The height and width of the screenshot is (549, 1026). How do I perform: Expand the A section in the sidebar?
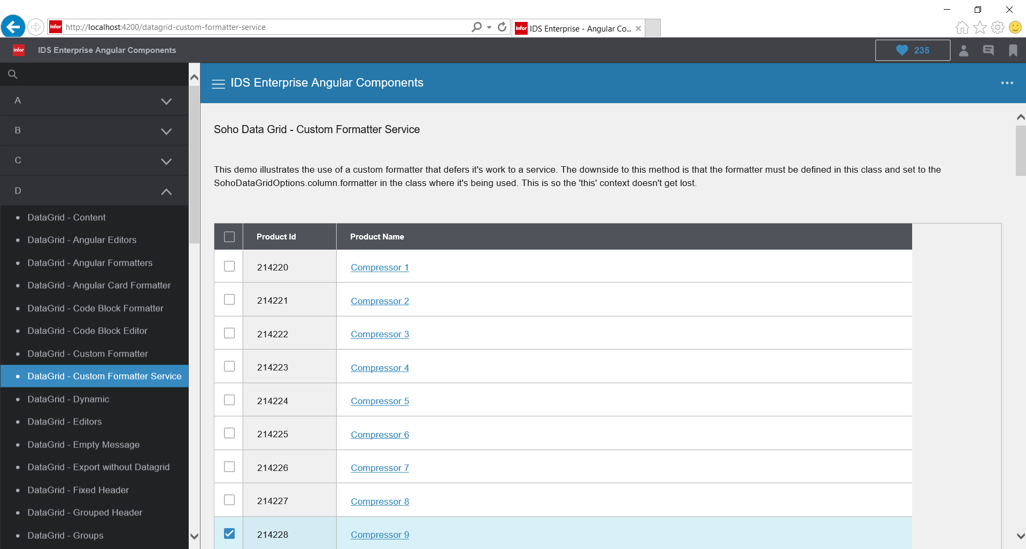[x=94, y=101]
